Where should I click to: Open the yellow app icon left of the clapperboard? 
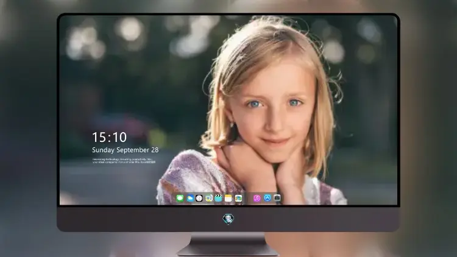(x=209, y=198)
